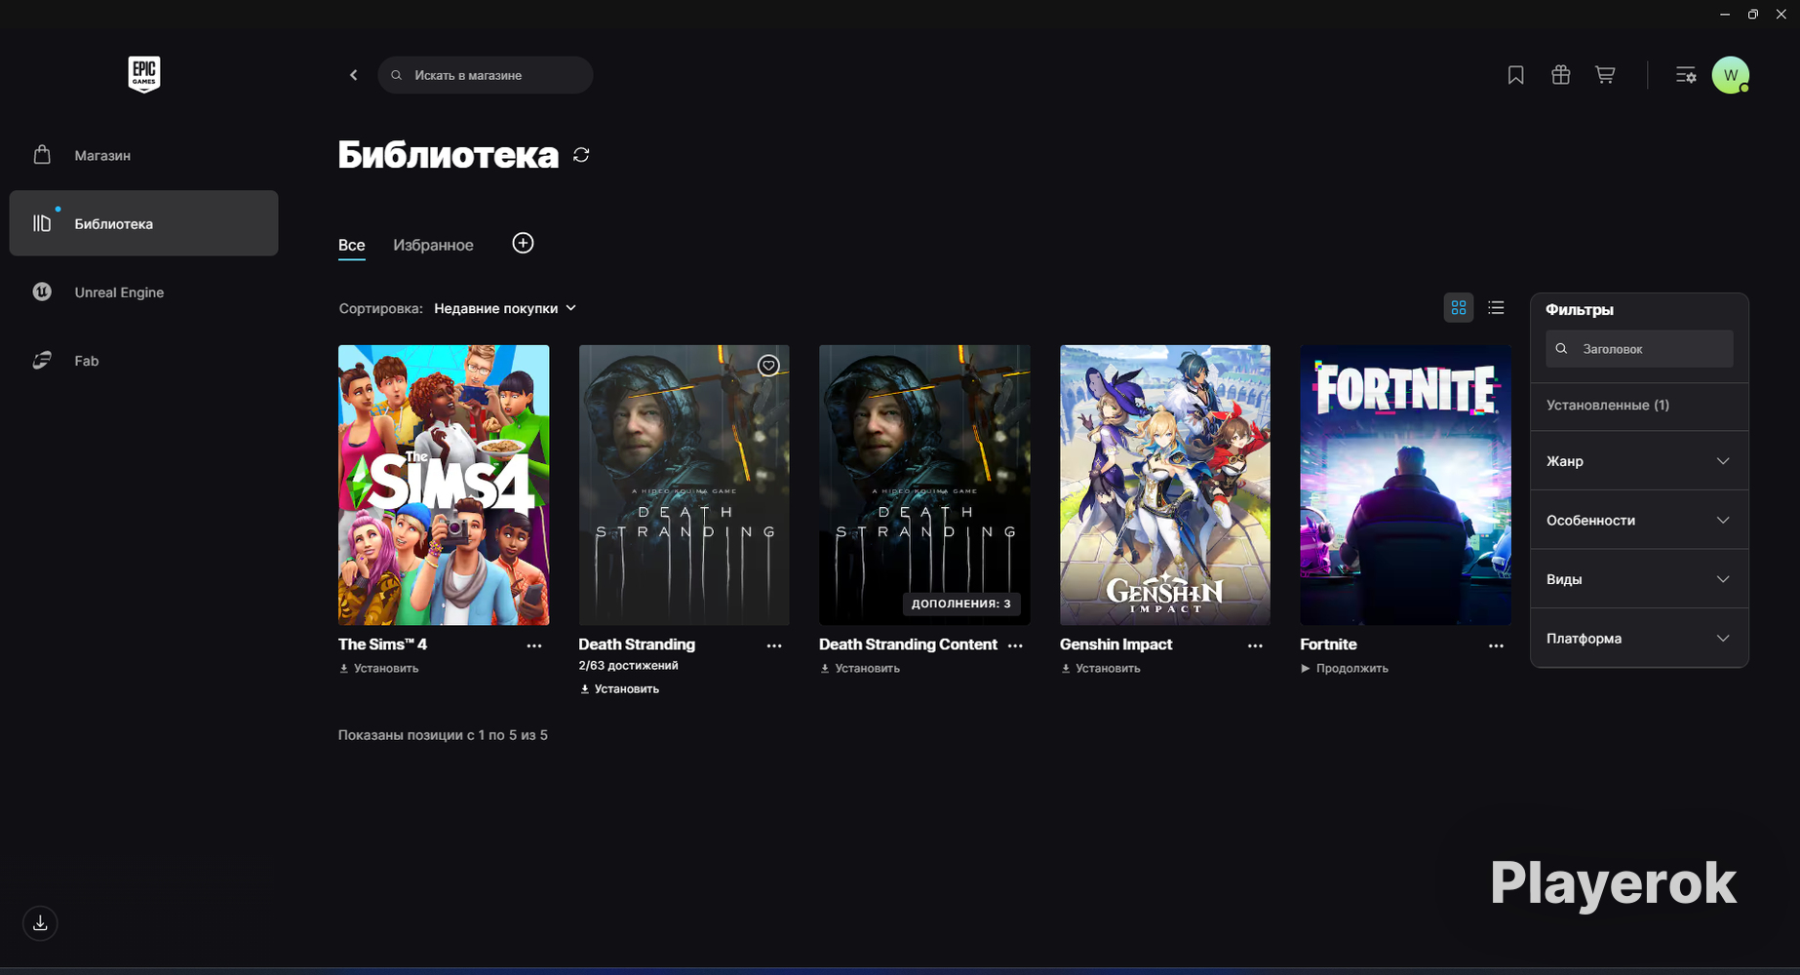Install Death Stranding
The width and height of the screenshot is (1800, 975).
[619, 689]
